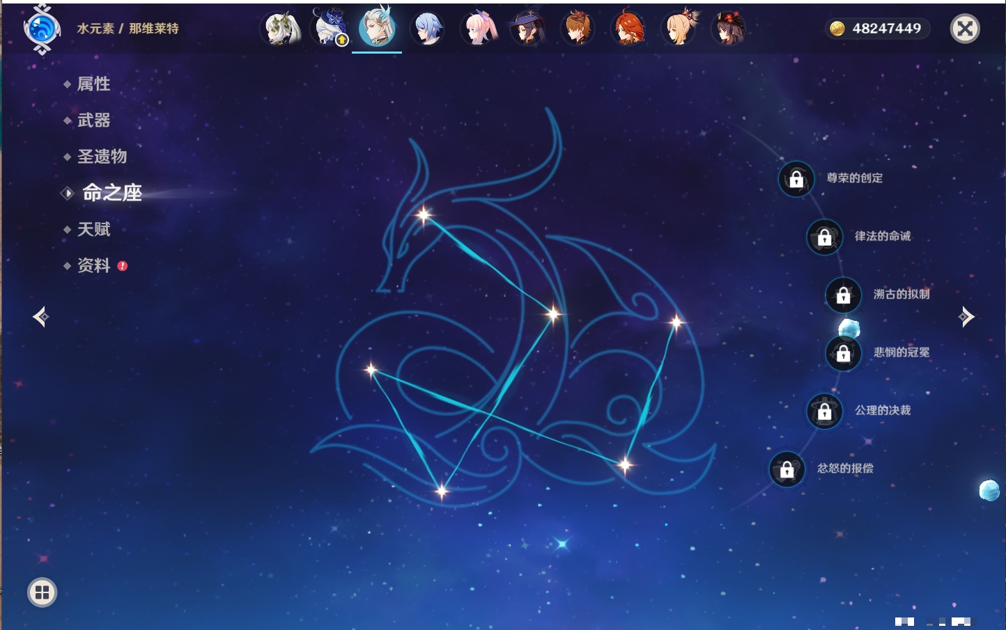
Task: Select the blue-haired Ayato avatar
Action: [x=427, y=29]
